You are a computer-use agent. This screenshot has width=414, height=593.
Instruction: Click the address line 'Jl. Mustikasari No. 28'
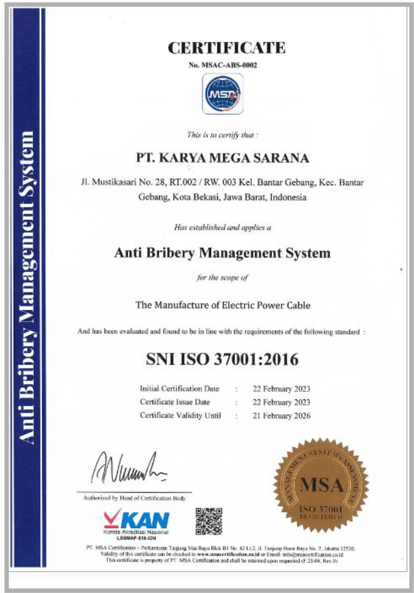coord(223,183)
